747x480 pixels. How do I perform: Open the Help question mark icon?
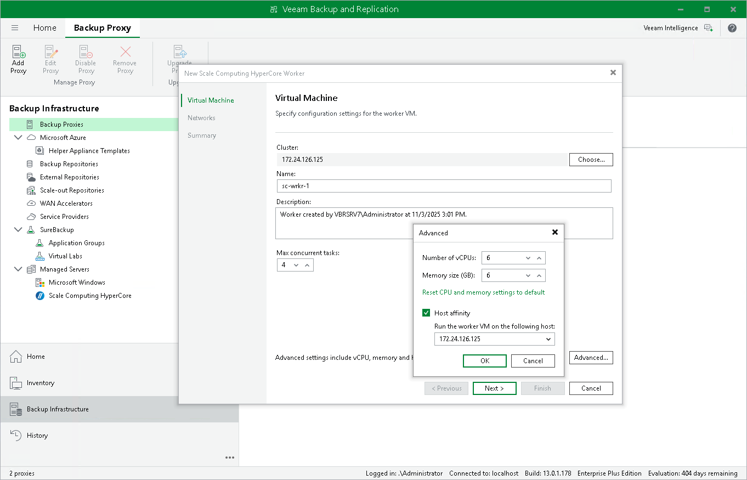tap(732, 28)
